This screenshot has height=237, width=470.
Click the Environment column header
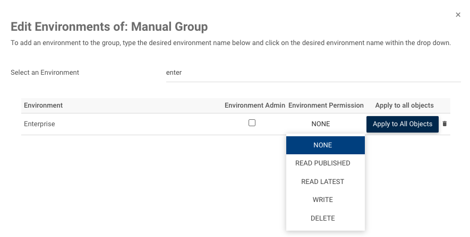click(x=44, y=106)
